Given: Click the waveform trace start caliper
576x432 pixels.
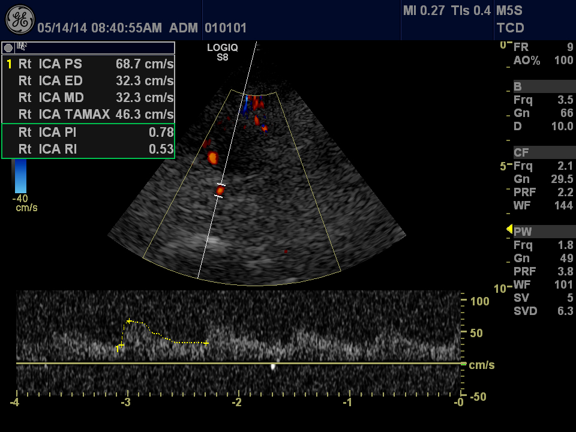Looking at the screenshot, I should tap(121, 346).
